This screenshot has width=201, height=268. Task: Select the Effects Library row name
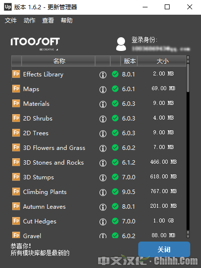(43, 74)
